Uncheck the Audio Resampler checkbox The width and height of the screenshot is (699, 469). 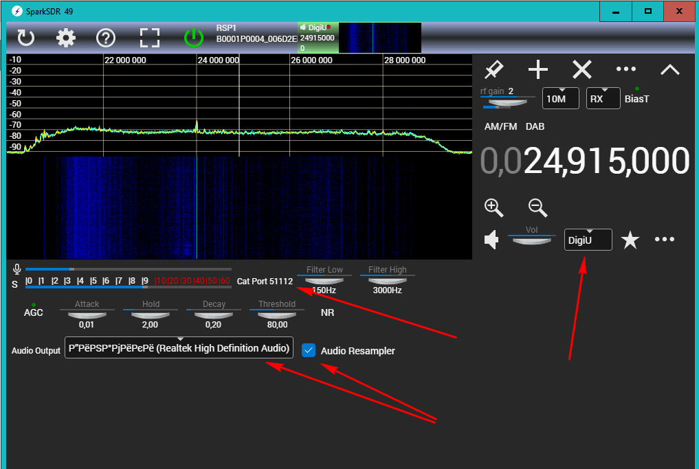click(x=309, y=350)
